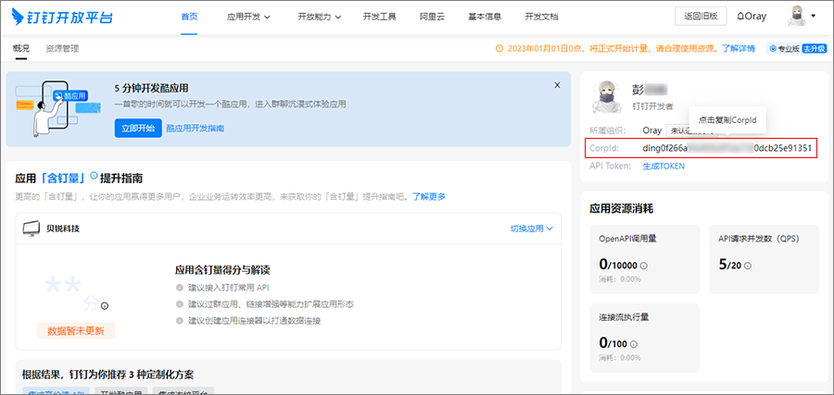Click the 连接流执行量 card title
Viewport: 834px width, 395px height.
[624, 317]
